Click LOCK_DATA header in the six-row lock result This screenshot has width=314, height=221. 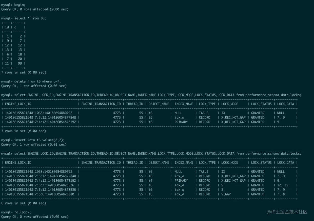[x=286, y=163]
